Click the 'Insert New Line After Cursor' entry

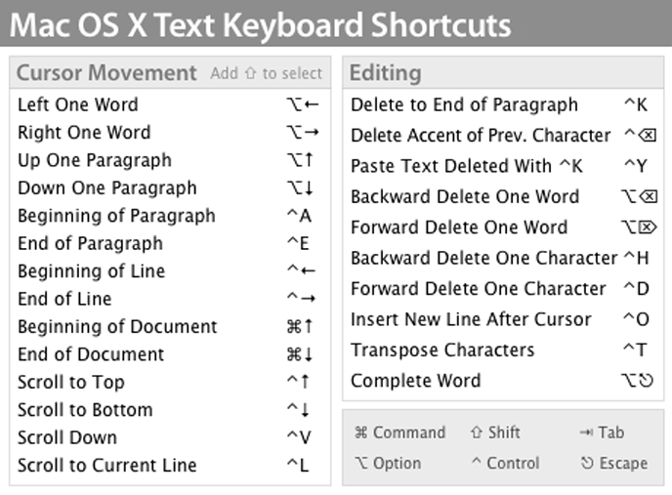coord(471,319)
